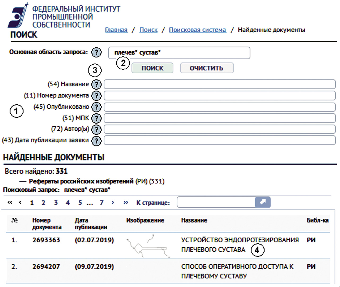Click the main query input field

pos(179,53)
